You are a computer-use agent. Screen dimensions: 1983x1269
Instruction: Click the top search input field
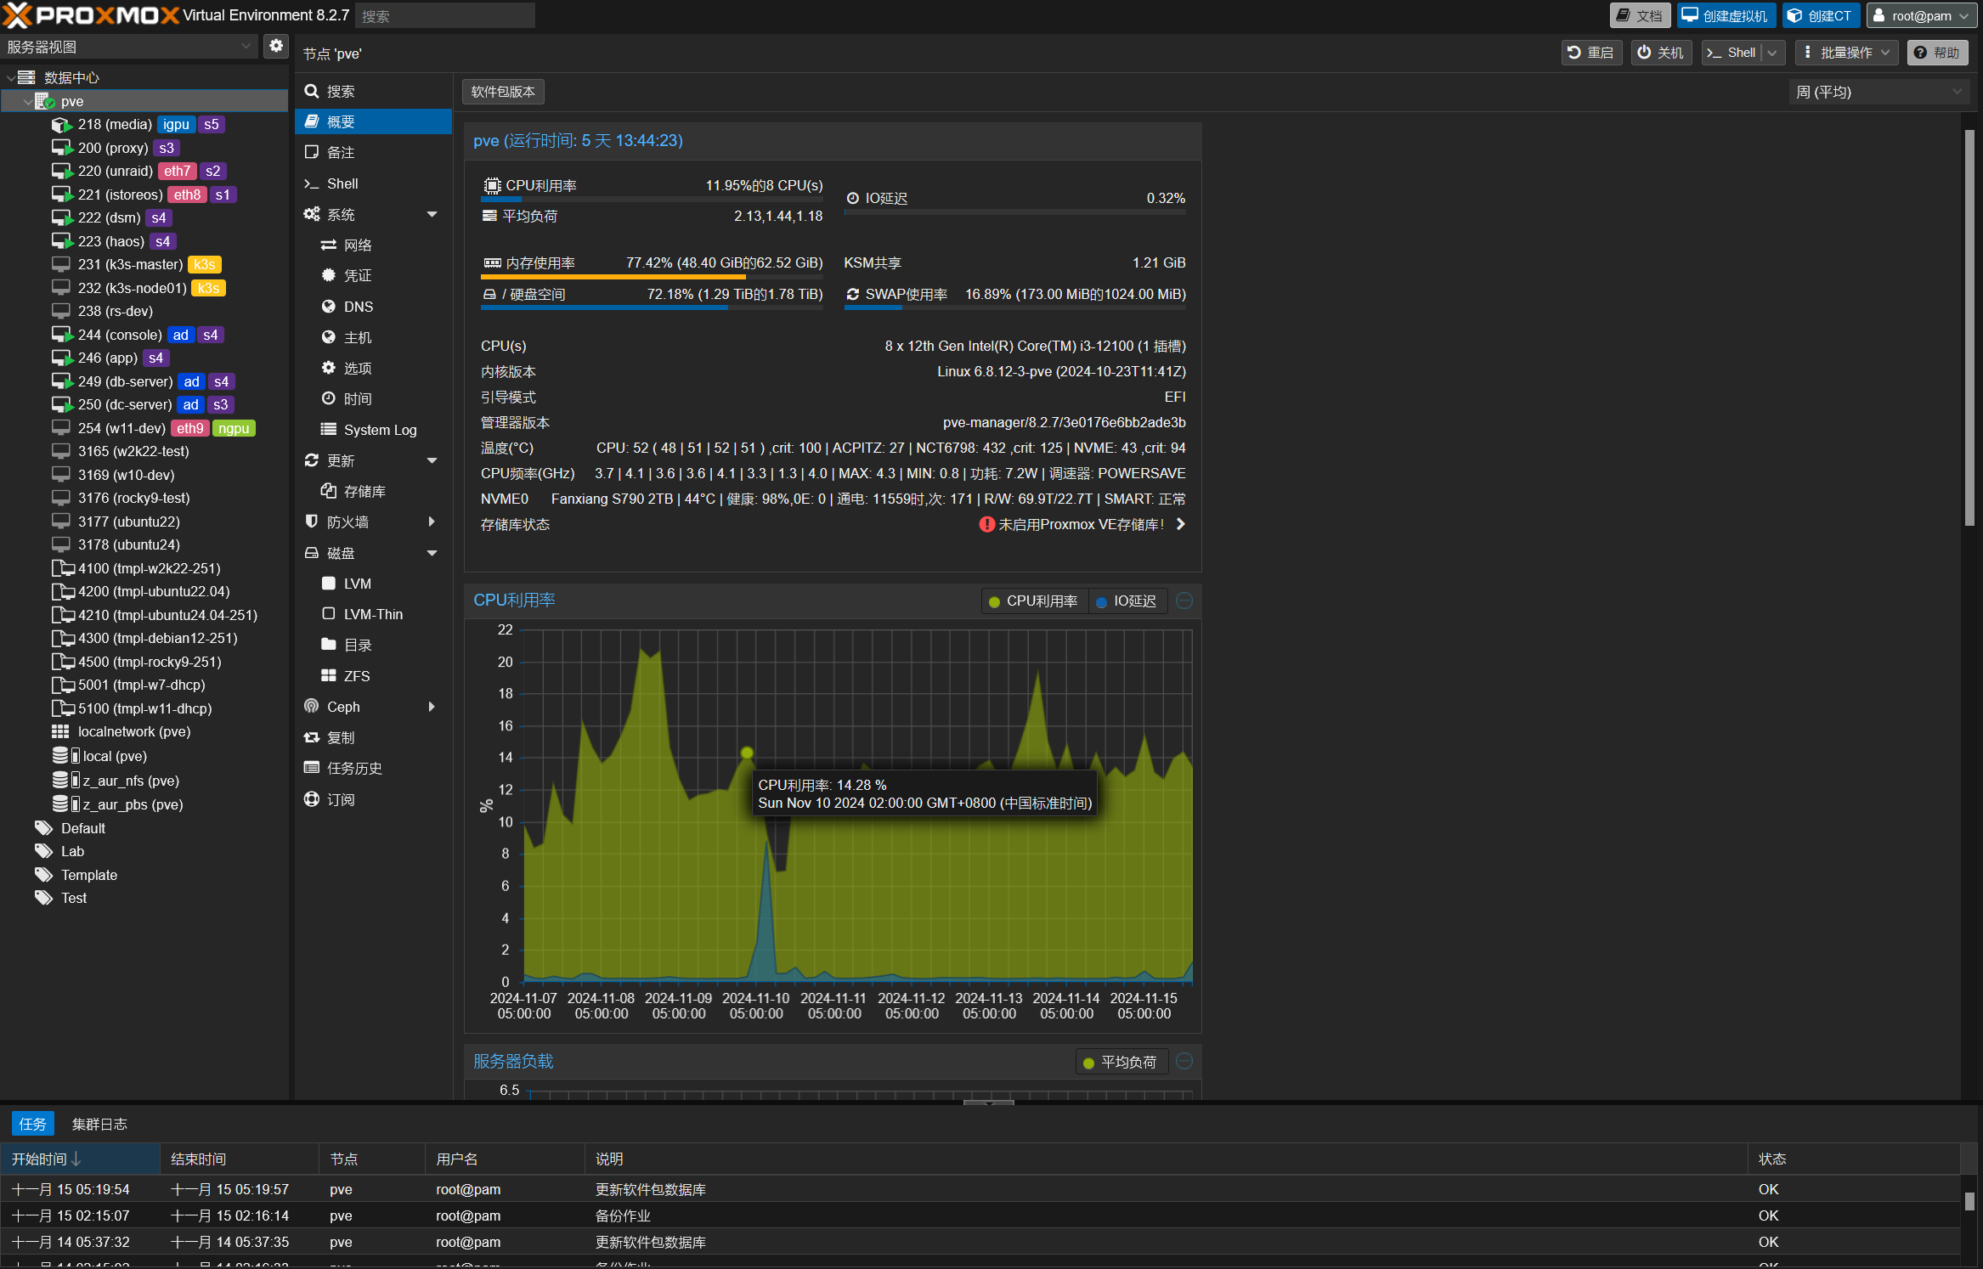tap(445, 15)
